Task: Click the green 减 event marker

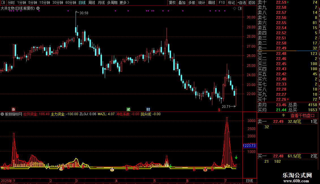Action: (128, 110)
